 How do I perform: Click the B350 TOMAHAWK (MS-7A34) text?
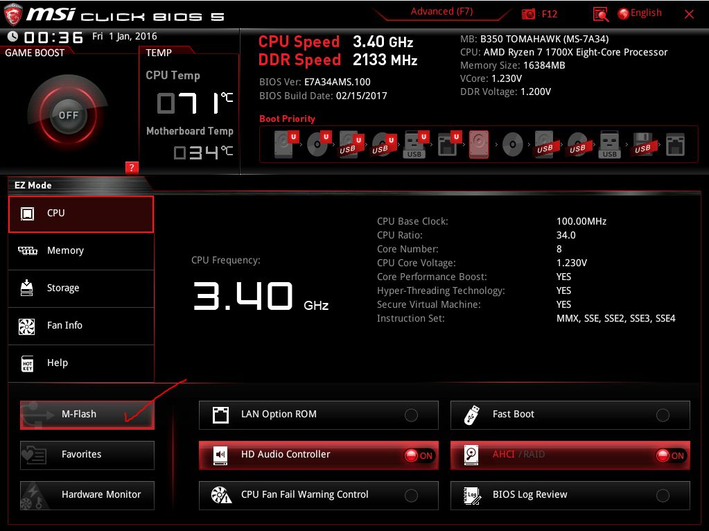pyautogui.click(x=545, y=39)
